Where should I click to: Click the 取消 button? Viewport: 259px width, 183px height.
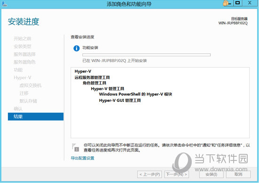point(238,174)
